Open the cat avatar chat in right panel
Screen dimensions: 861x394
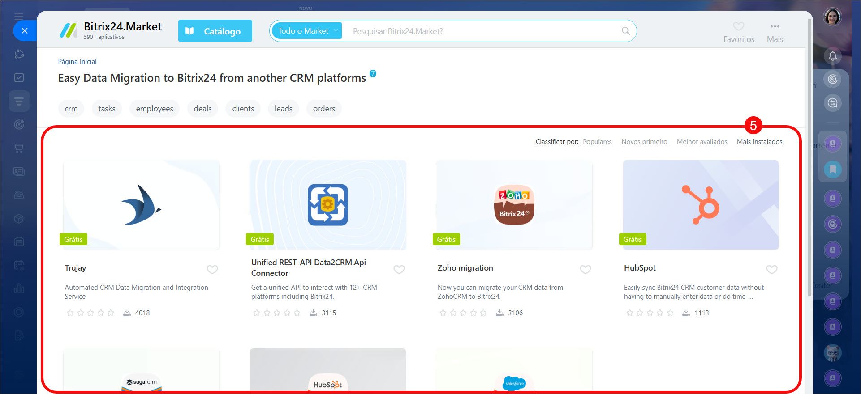832,353
